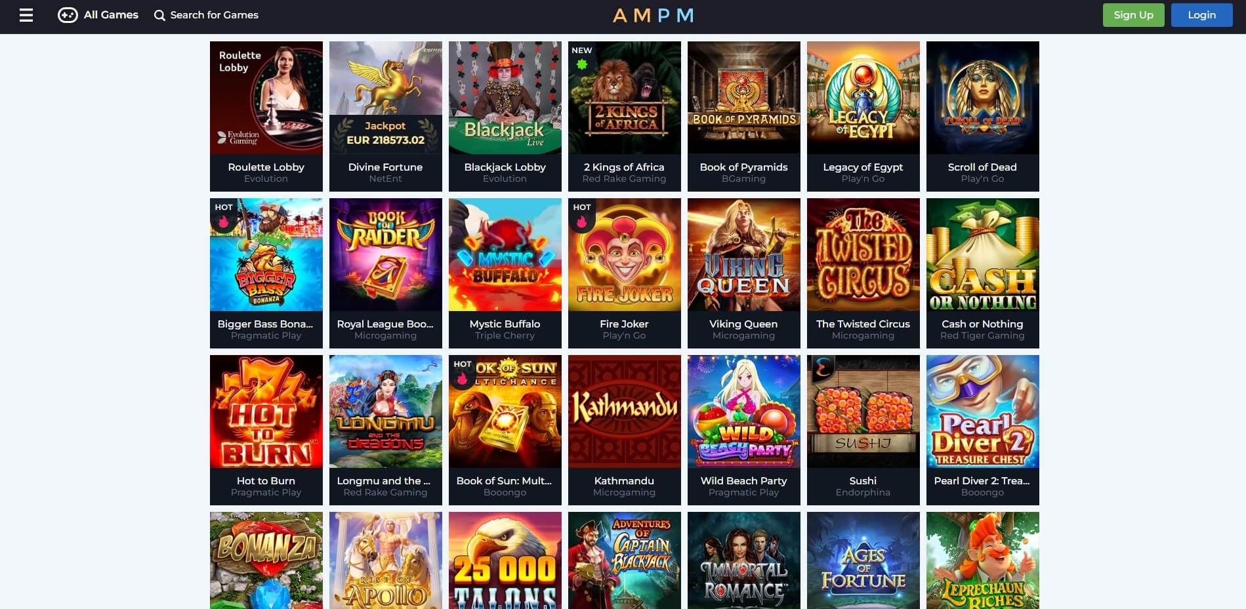The width and height of the screenshot is (1246, 609).
Task: Click the All Games controller icon
Action: [68, 15]
